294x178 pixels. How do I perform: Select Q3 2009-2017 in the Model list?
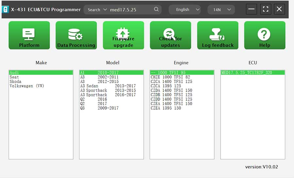[x=99, y=108]
